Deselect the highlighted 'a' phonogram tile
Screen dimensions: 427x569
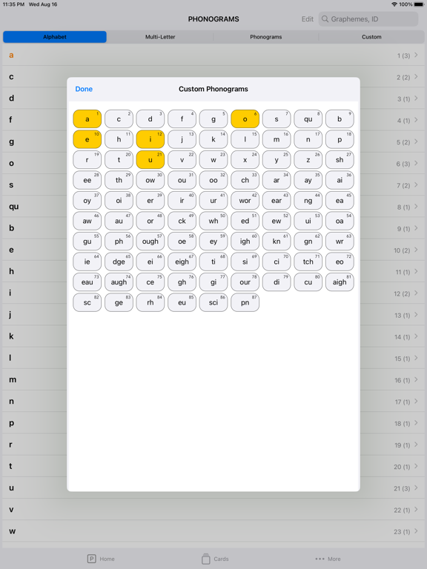click(x=87, y=119)
